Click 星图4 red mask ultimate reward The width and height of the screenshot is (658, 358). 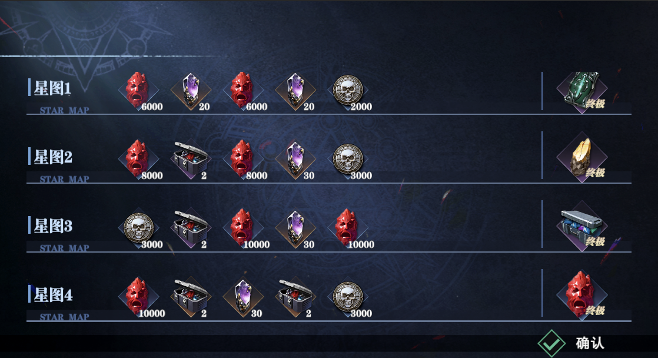pyautogui.click(x=582, y=295)
